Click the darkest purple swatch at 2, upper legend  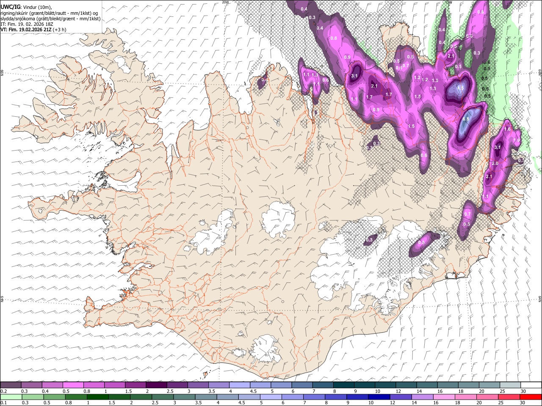[156, 385]
